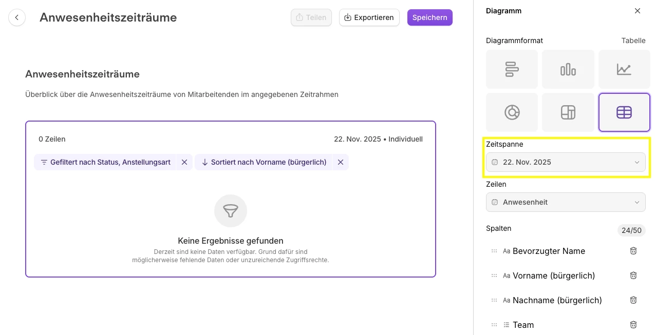Delete the Nachname (bürgerlich) column
This screenshot has height=335, width=655.
pos(633,300)
